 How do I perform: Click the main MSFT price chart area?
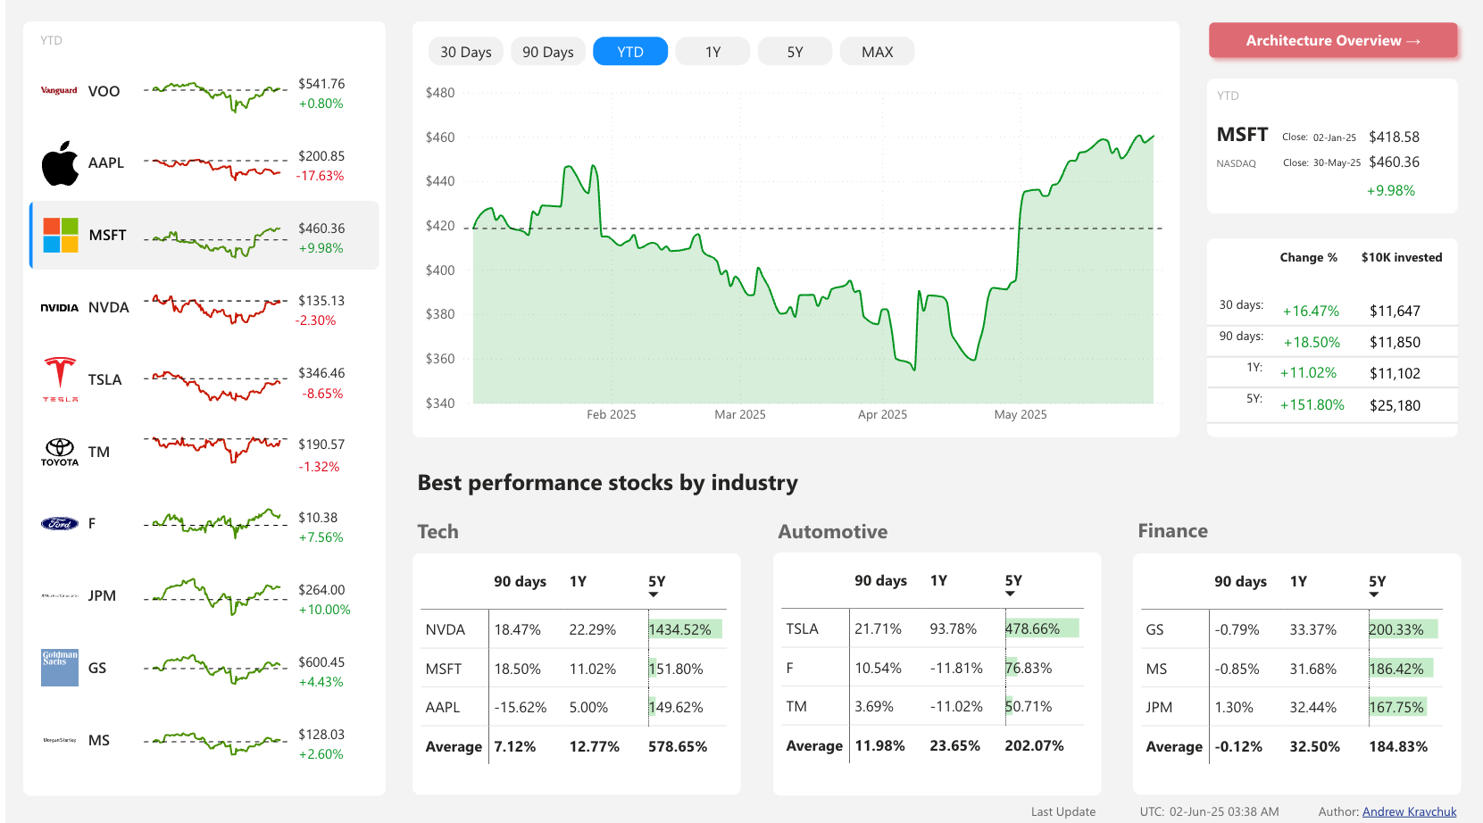click(813, 248)
